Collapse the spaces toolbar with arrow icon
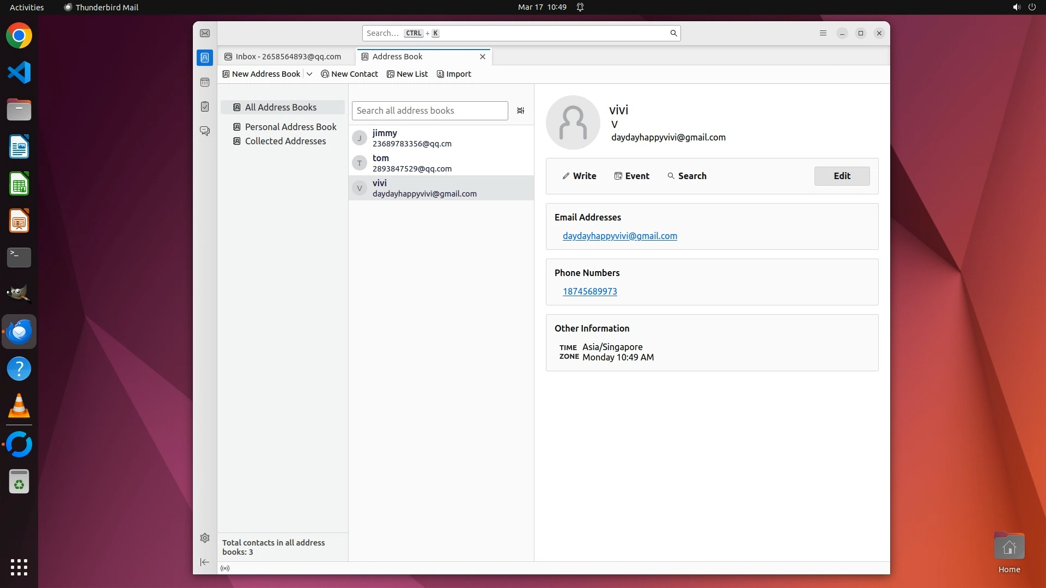1046x588 pixels. click(x=205, y=562)
